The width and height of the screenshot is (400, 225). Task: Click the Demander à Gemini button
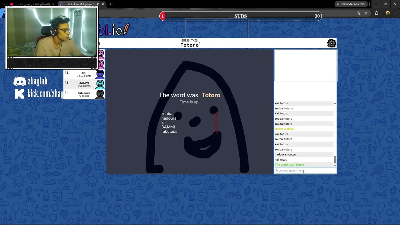point(350,4)
